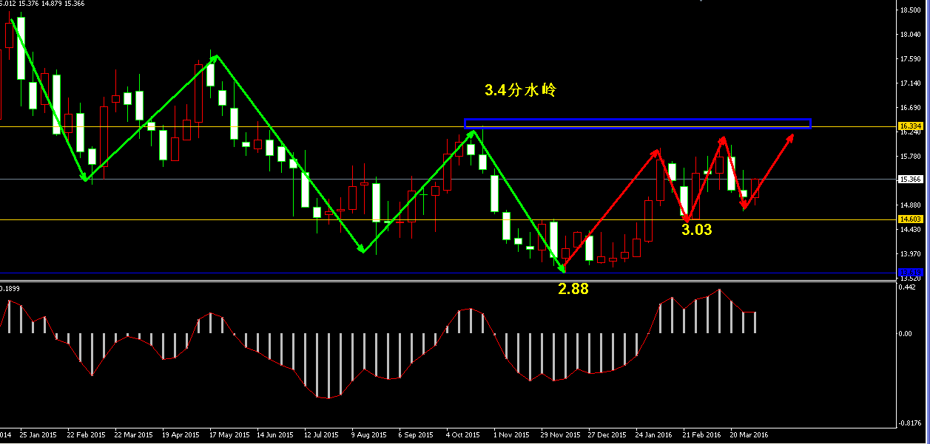The width and height of the screenshot is (930, 444).
Task: Click '4 Oct 2015' date on time axis
Action: 463,435
